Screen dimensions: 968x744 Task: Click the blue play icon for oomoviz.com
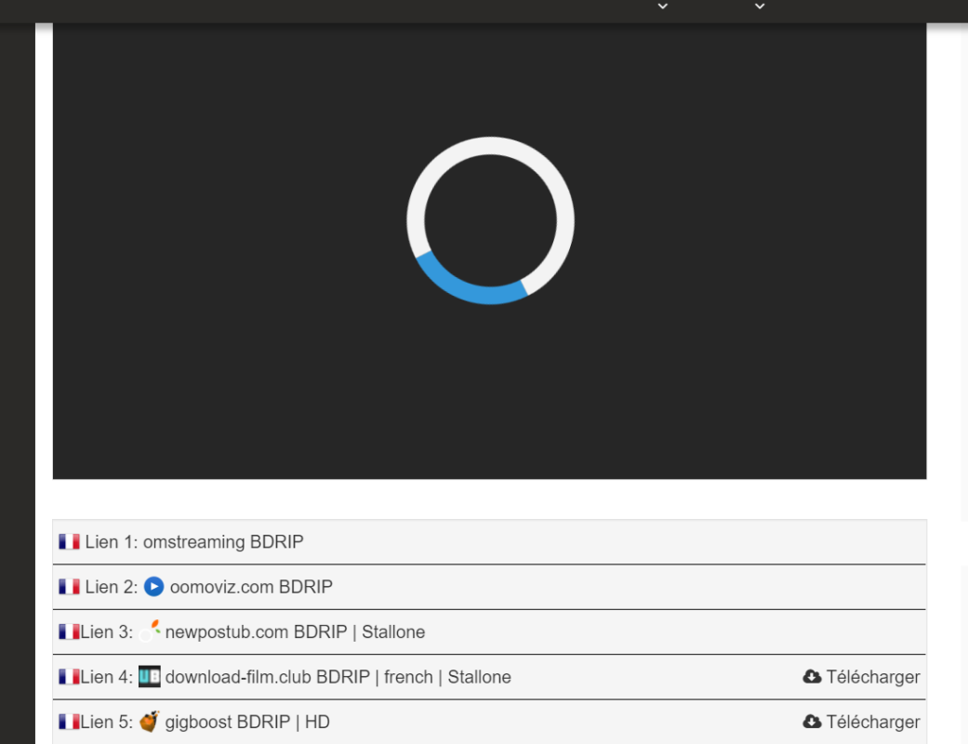pyautogui.click(x=153, y=587)
